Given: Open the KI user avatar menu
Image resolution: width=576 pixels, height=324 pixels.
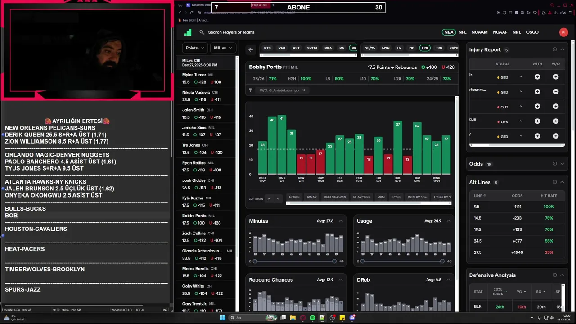Looking at the screenshot, I should (563, 32).
